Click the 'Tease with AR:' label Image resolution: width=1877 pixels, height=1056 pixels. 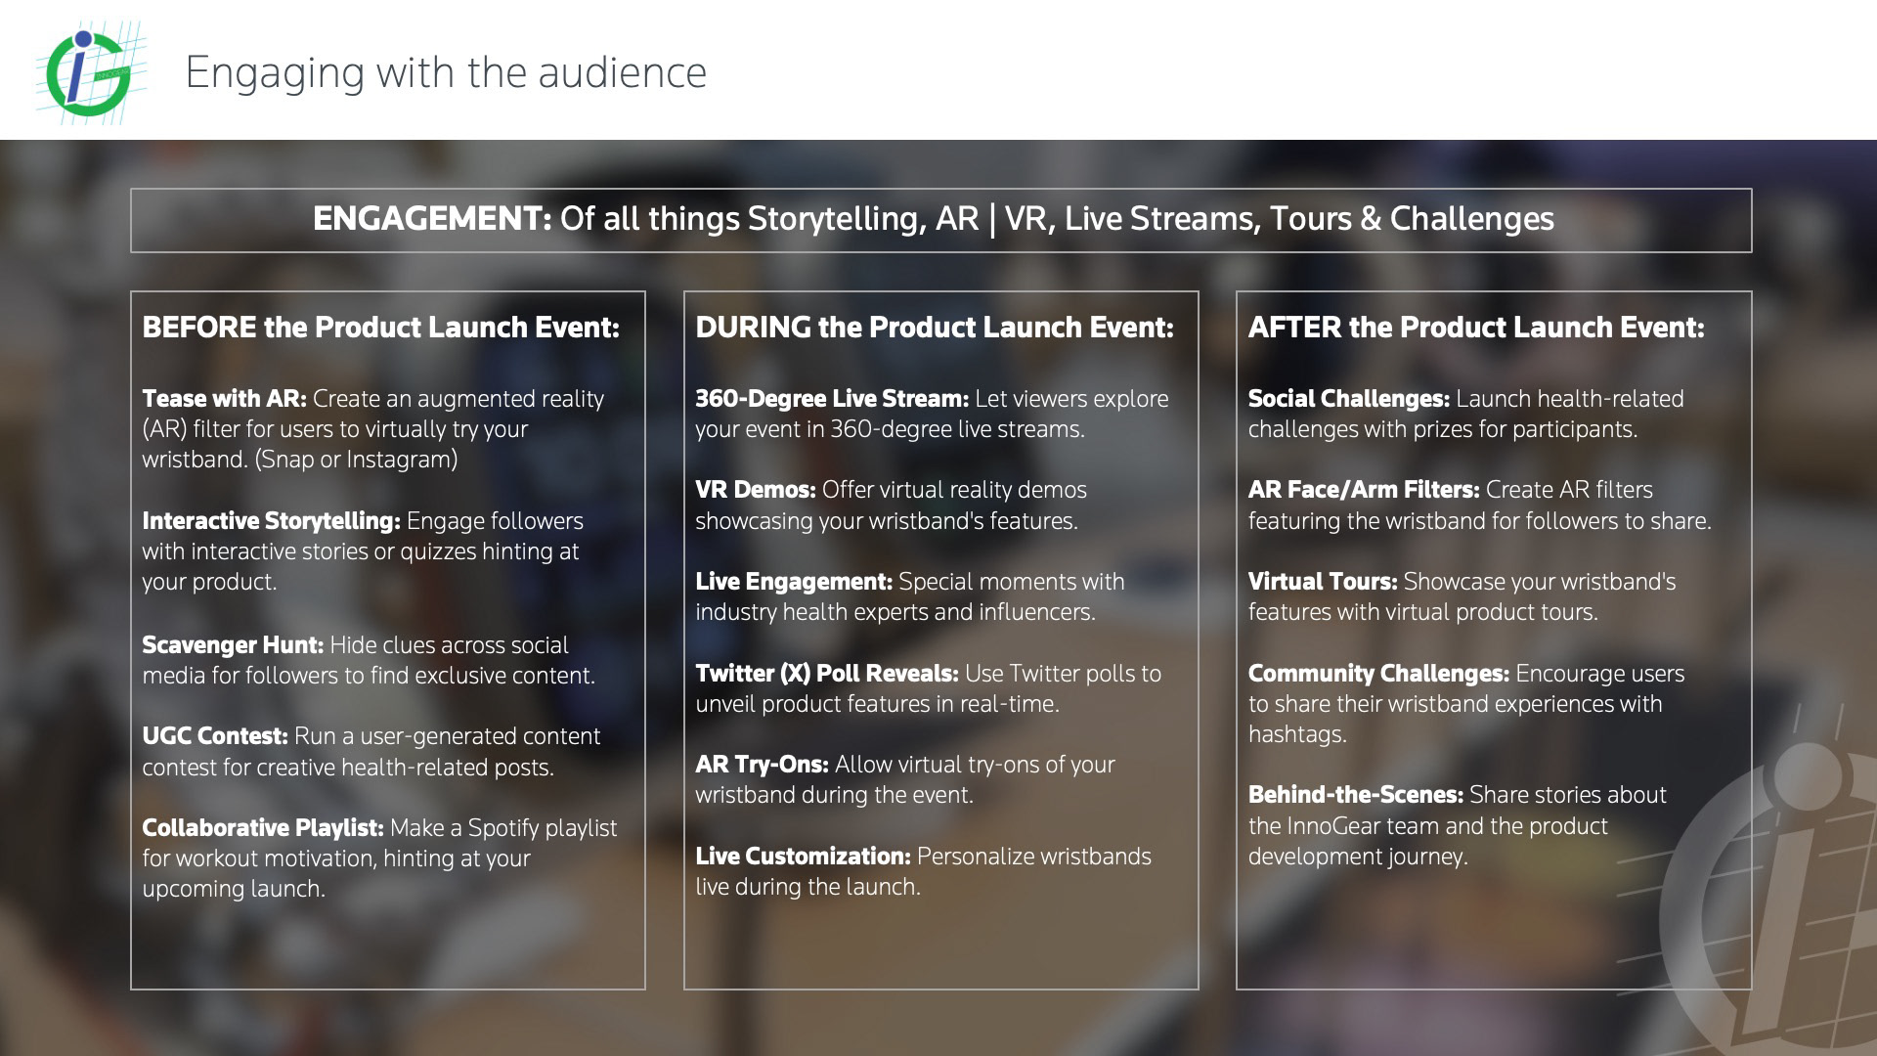click(x=224, y=399)
